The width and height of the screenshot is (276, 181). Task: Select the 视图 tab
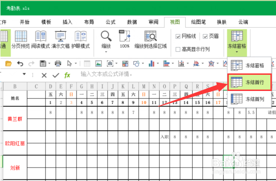coord(175,22)
